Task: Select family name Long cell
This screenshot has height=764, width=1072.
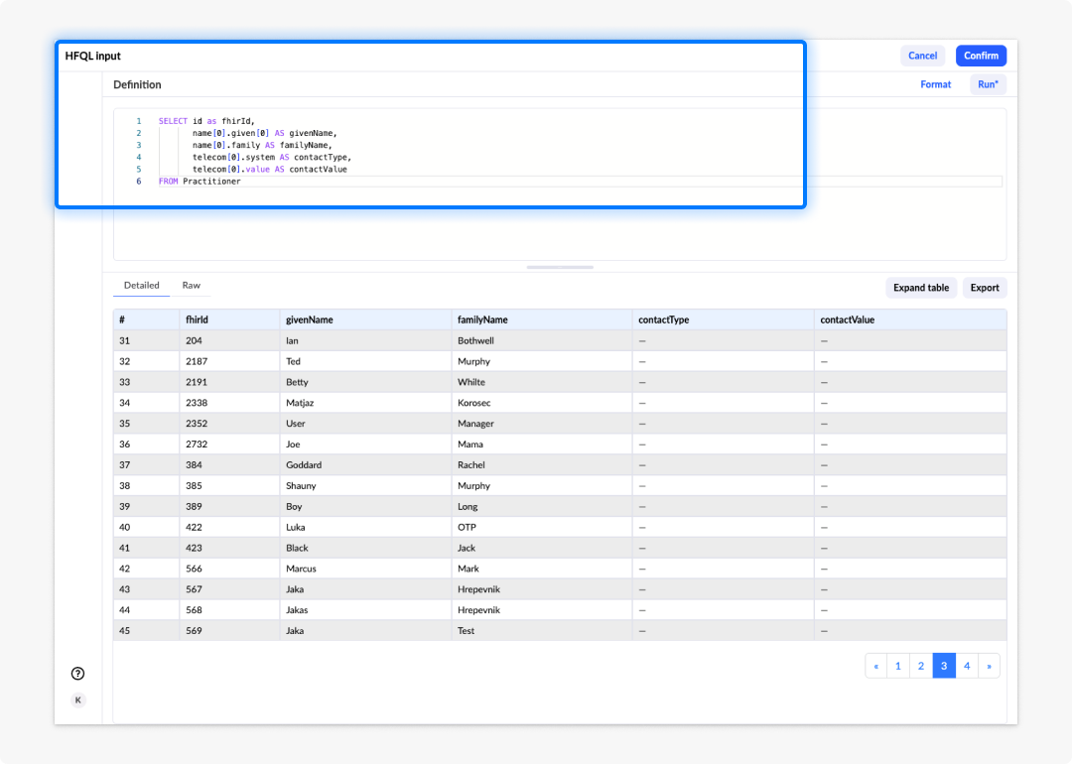Action: pos(542,506)
